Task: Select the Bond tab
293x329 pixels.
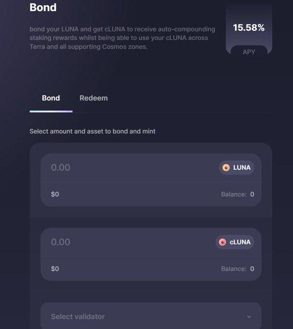Action: [x=51, y=98]
